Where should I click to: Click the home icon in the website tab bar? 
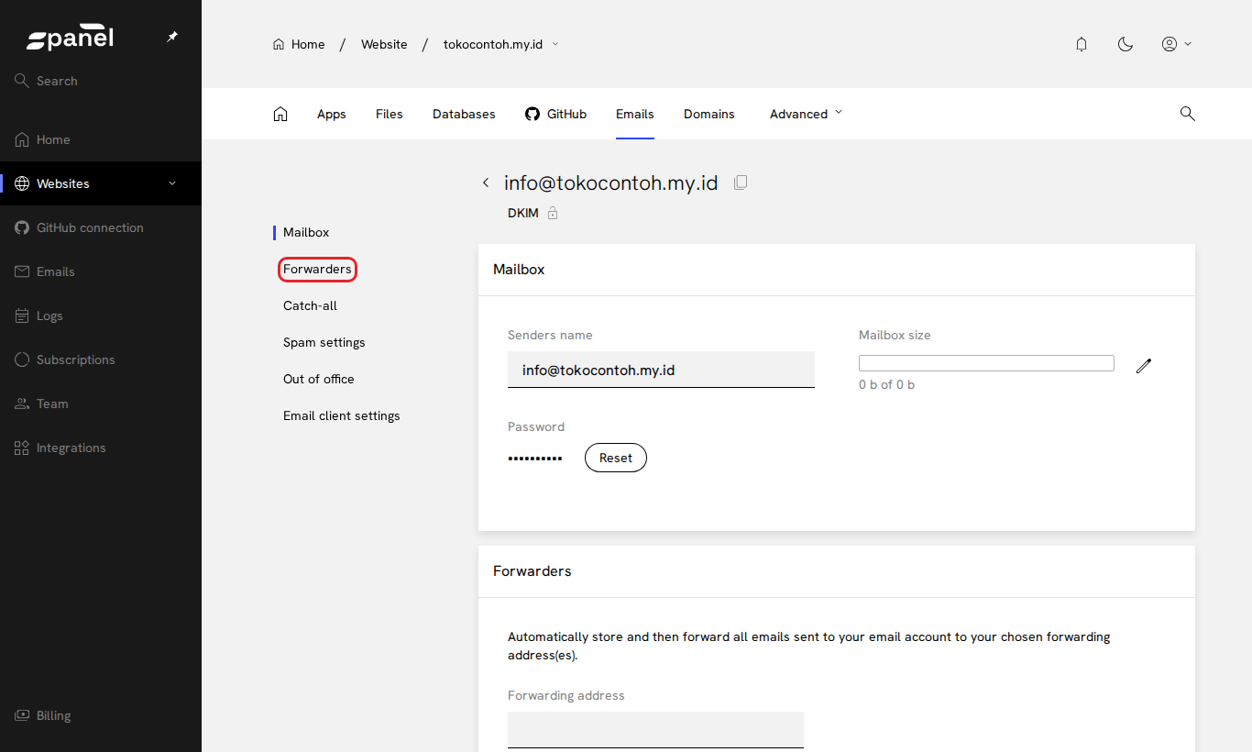pos(280,114)
